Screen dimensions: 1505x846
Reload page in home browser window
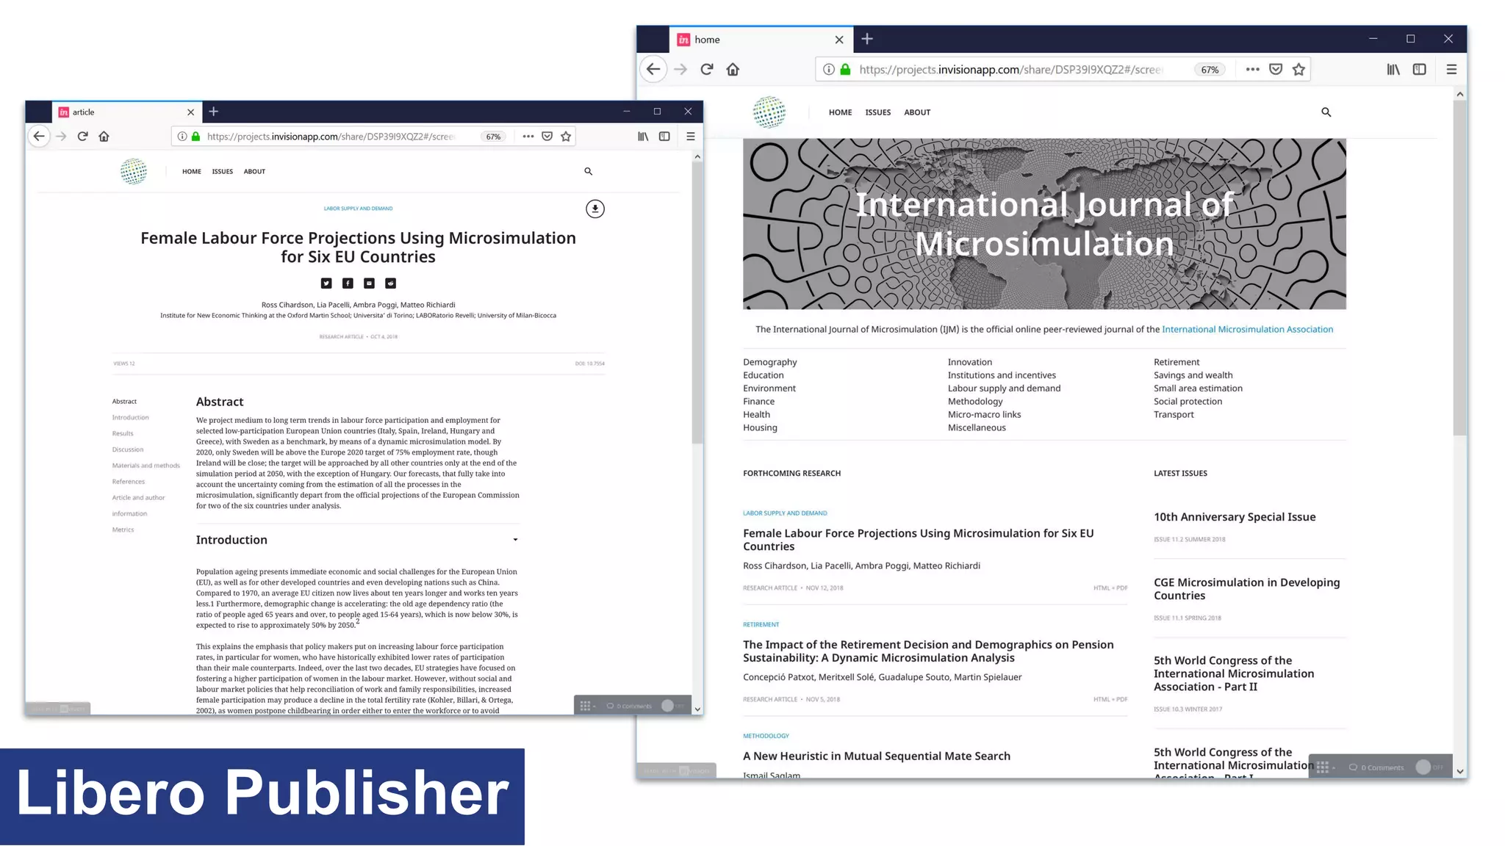tap(707, 70)
